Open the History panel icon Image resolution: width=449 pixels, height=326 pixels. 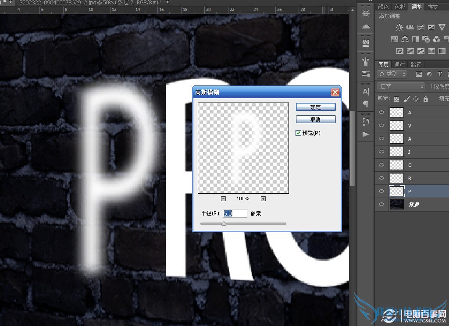pos(366,122)
